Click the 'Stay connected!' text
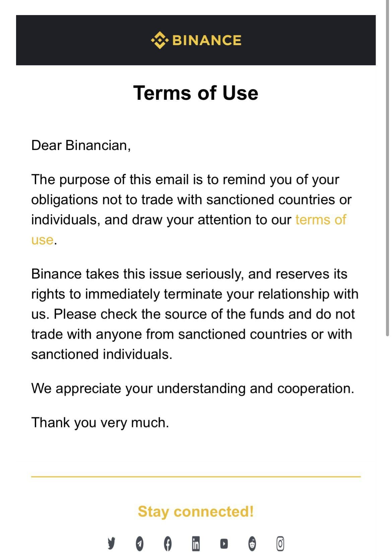Image resolution: width=392 pixels, height=559 pixels. click(196, 511)
